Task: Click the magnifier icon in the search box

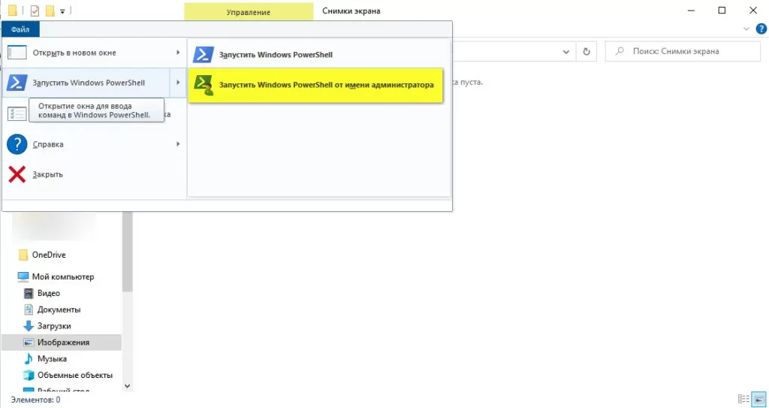Action: (x=620, y=51)
